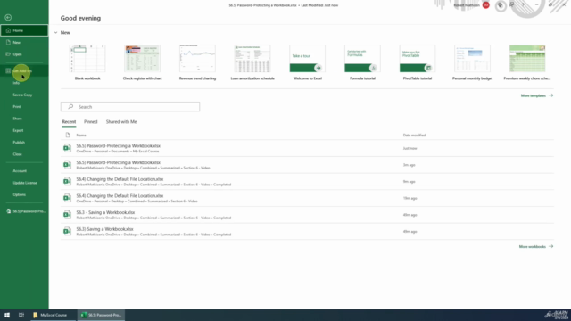Open S6.4) Changing the Default File Location from 9m ago

[x=307, y=182]
